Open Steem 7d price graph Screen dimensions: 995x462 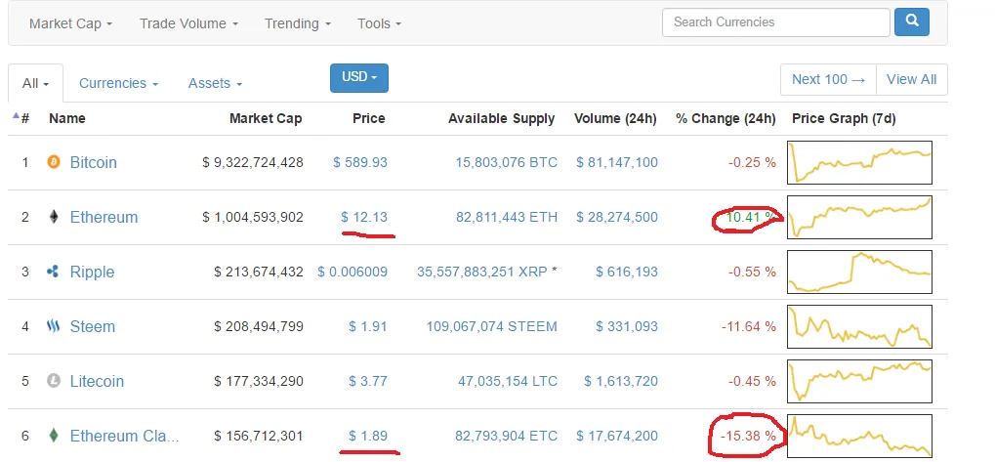click(859, 326)
